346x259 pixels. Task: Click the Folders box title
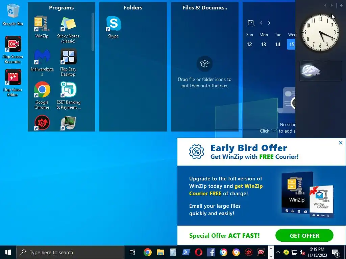coord(133,8)
